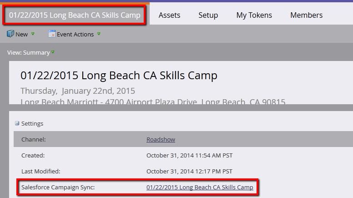Open the New dropdown arrow
Viewport: 353px width, 198px height.
pos(33,34)
